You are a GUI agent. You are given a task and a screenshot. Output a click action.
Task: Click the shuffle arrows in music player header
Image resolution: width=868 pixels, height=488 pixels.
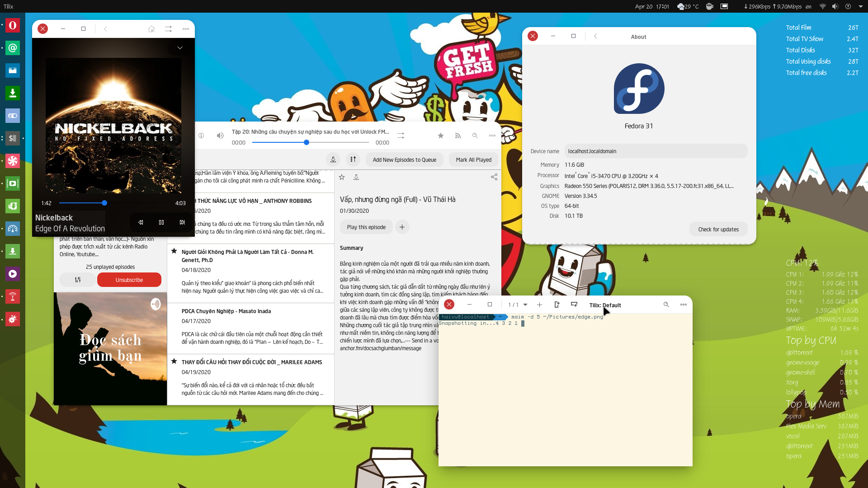[x=168, y=29]
